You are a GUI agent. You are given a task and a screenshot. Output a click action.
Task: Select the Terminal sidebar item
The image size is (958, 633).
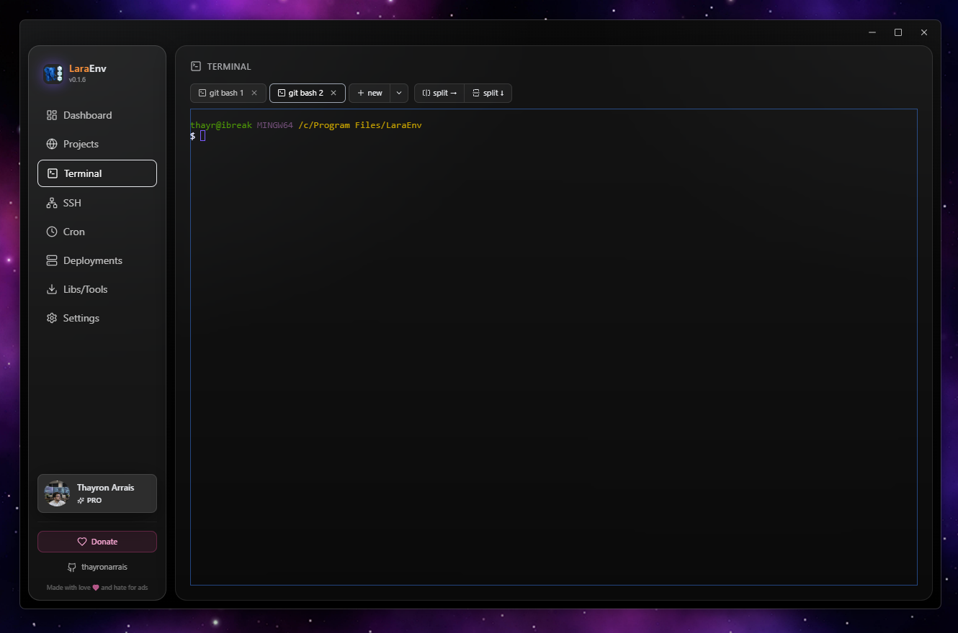[x=97, y=173]
